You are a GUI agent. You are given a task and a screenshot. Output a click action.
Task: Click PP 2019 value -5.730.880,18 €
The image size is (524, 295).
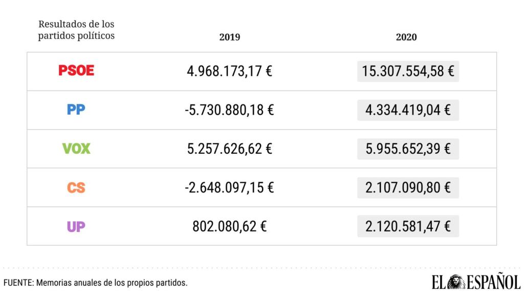(x=229, y=110)
